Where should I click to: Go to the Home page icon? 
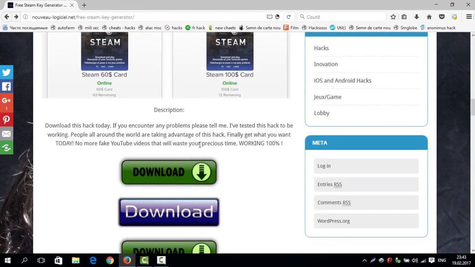click(429, 17)
